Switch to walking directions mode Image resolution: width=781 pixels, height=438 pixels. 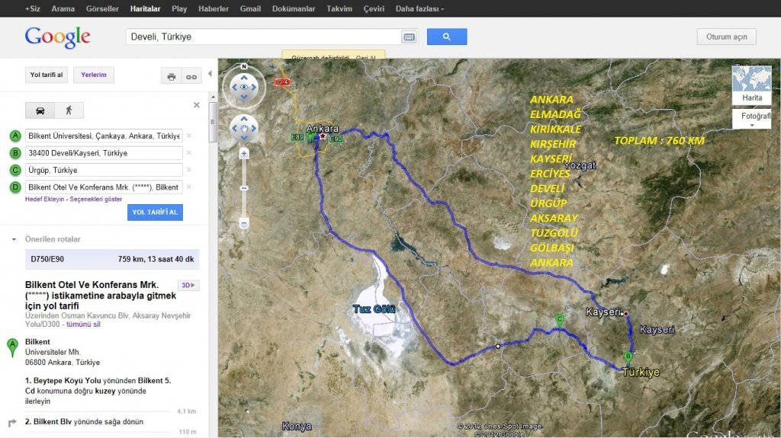(x=69, y=110)
